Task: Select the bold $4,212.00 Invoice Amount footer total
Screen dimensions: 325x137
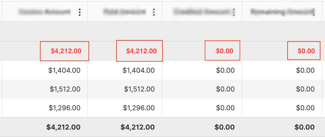Action: click(x=63, y=127)
